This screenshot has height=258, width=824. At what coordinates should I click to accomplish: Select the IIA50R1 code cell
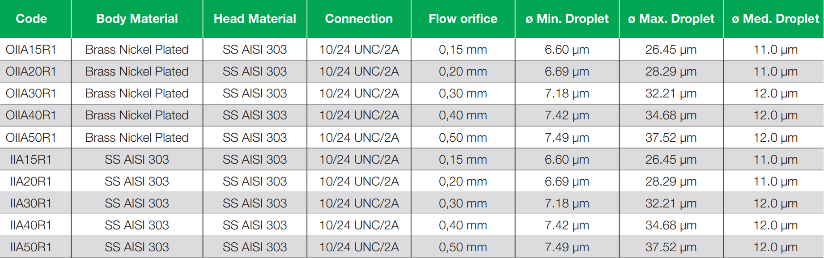click(x=31, y=247)
